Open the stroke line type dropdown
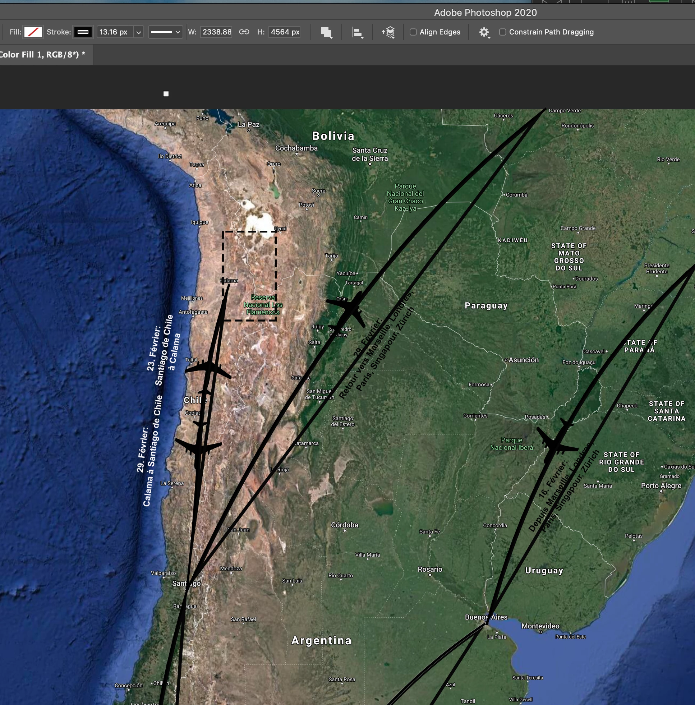The height and width of the screenshot is (705, 695). click(165, 32)
